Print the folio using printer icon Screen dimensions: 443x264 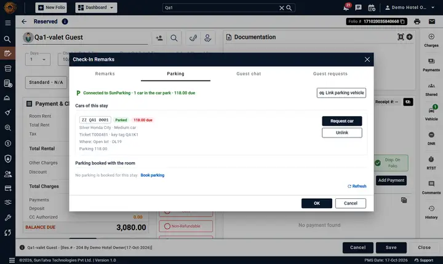[x=417, y=21]
